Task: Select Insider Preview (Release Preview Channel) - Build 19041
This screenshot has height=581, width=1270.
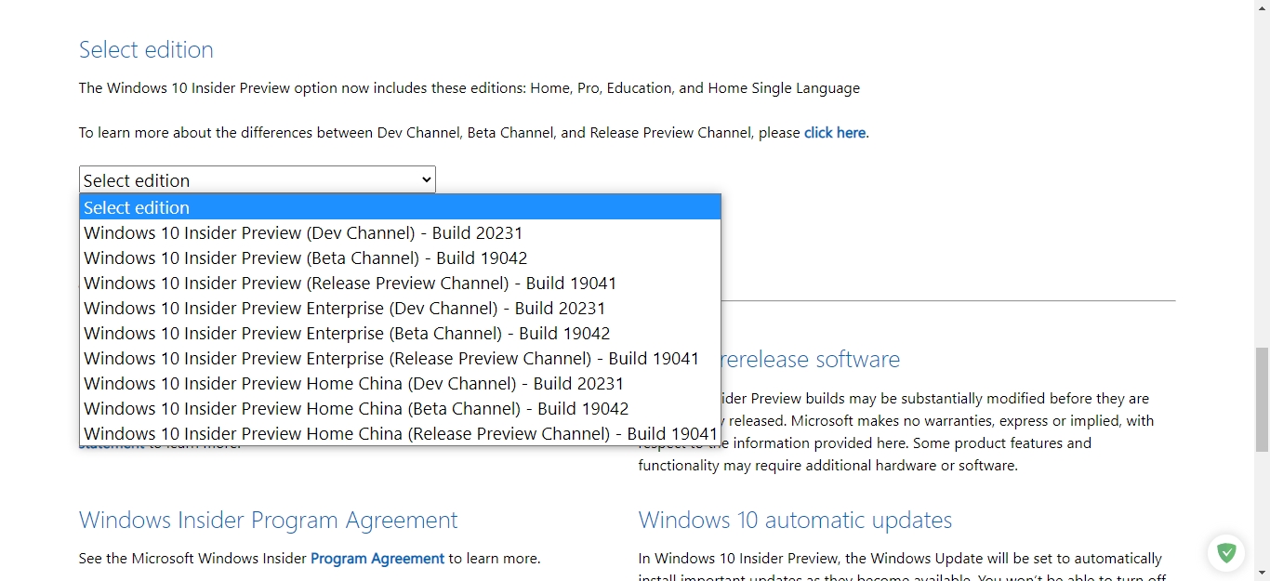Action: [400, 283]
